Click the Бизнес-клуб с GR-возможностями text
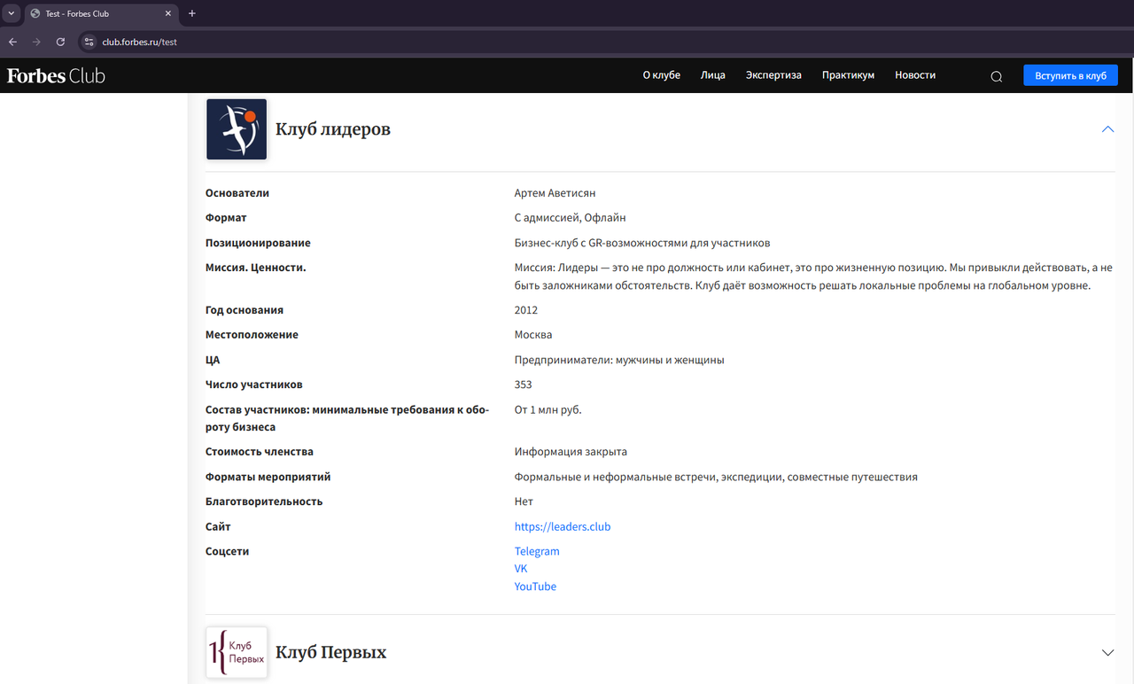This screenshot has width=1134, height=684. (x=642, y=243)
